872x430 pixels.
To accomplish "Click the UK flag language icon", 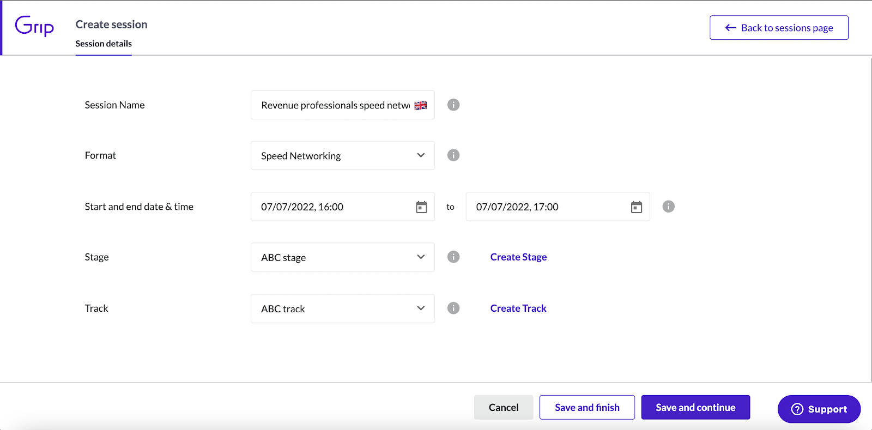I will click(x=421, y=105).
